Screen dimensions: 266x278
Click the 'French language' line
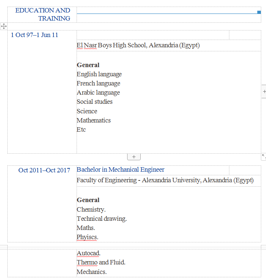[98, 84]
